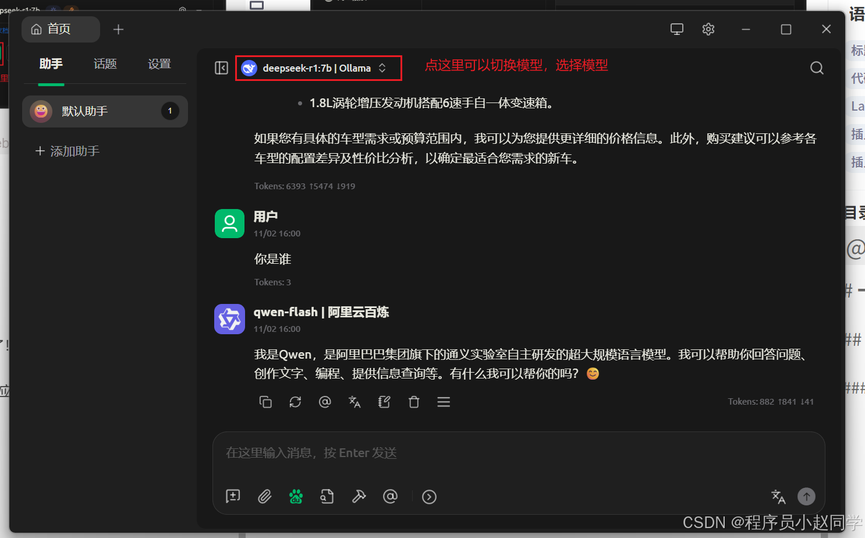865x538 pixels.
Task: Copy the qwen-flash response
Action: click(266, 402)
